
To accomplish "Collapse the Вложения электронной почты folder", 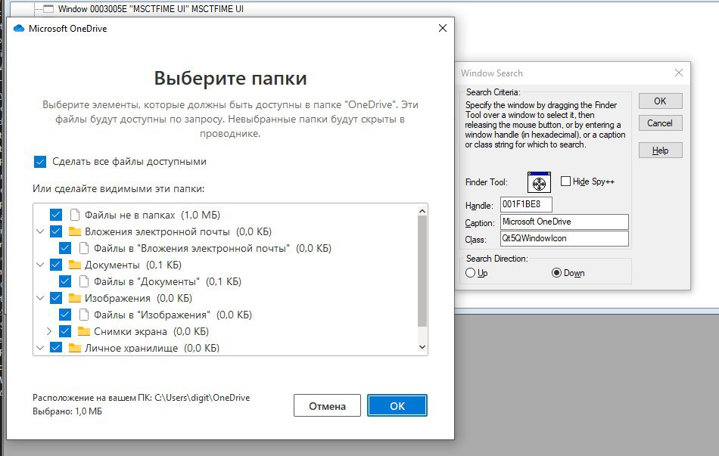I will [x=40, y=231].
